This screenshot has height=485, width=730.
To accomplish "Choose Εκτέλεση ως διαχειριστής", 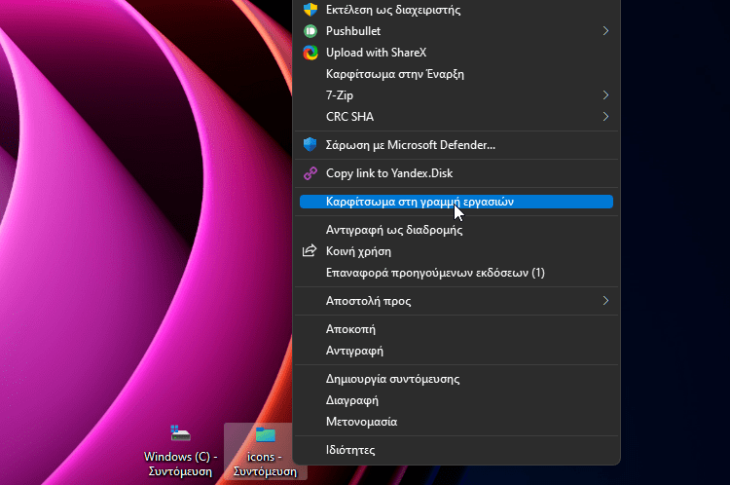I will click(456, 10).
